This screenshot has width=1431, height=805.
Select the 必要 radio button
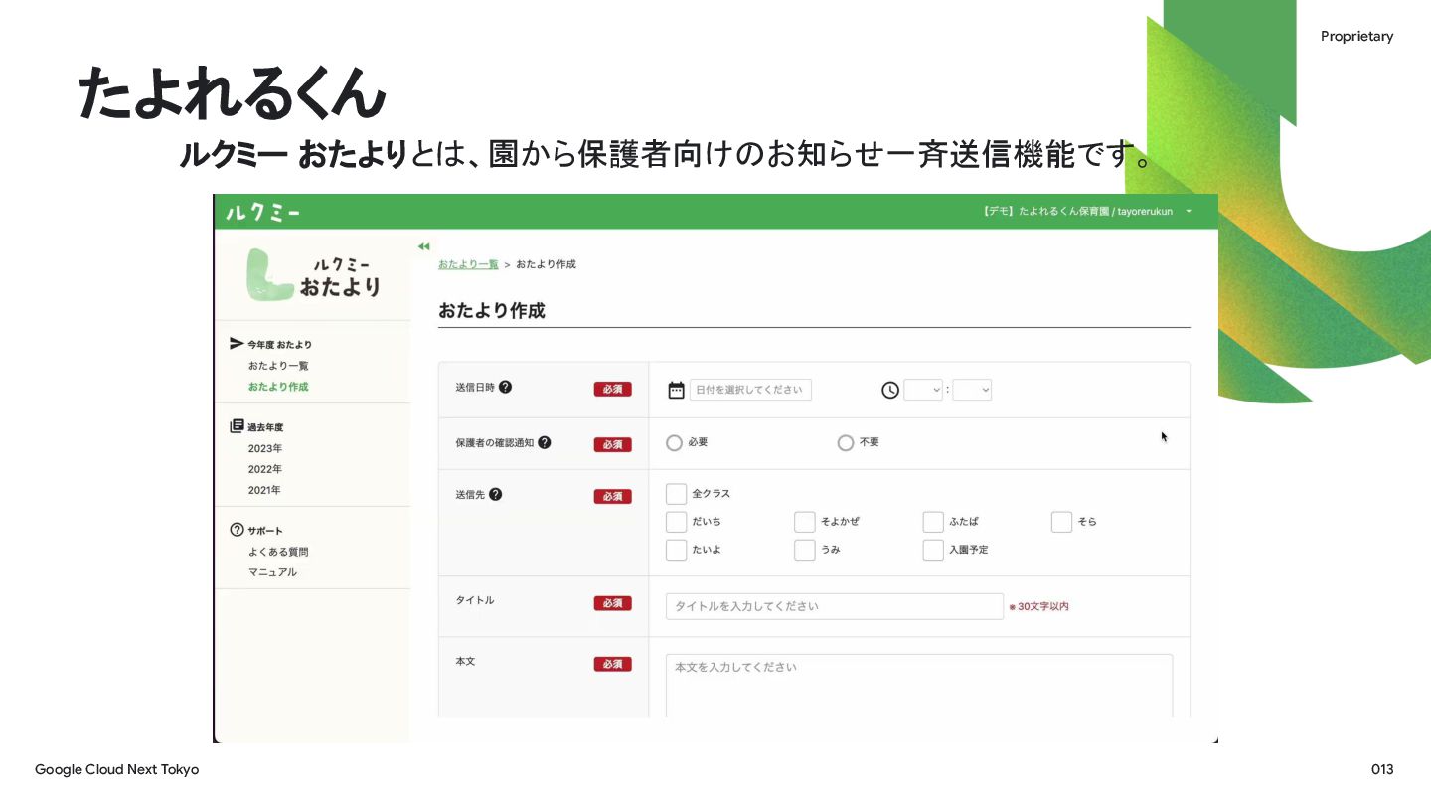[675, 443]
